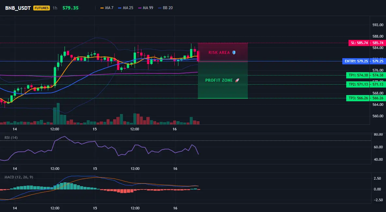Click the PROFIT ZONE label
386x212 pixels.
click(219, 80)
